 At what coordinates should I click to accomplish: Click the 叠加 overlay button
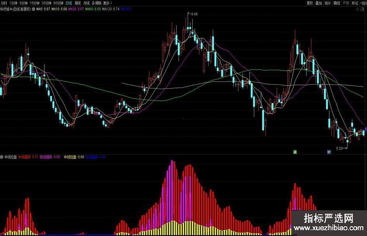click(x=318, y=3)
